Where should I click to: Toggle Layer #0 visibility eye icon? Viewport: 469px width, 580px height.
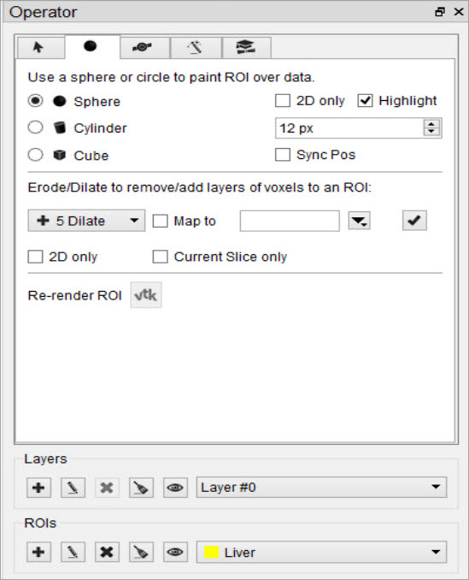[175, 488]
